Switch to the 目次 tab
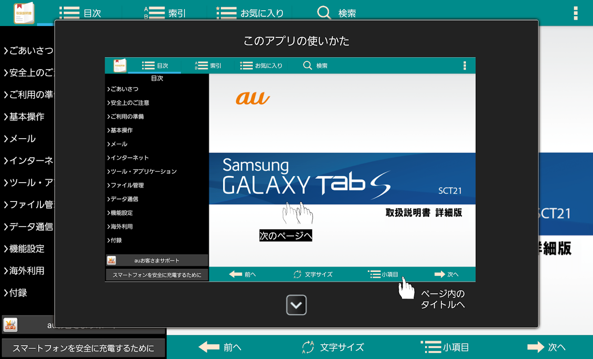This screenshot has width=593, height=359. point(80,13)
